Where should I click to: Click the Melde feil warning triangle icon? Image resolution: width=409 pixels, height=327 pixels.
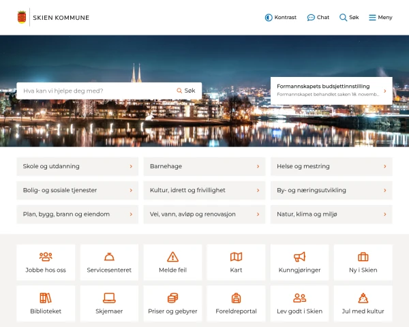tap(172, 257)
